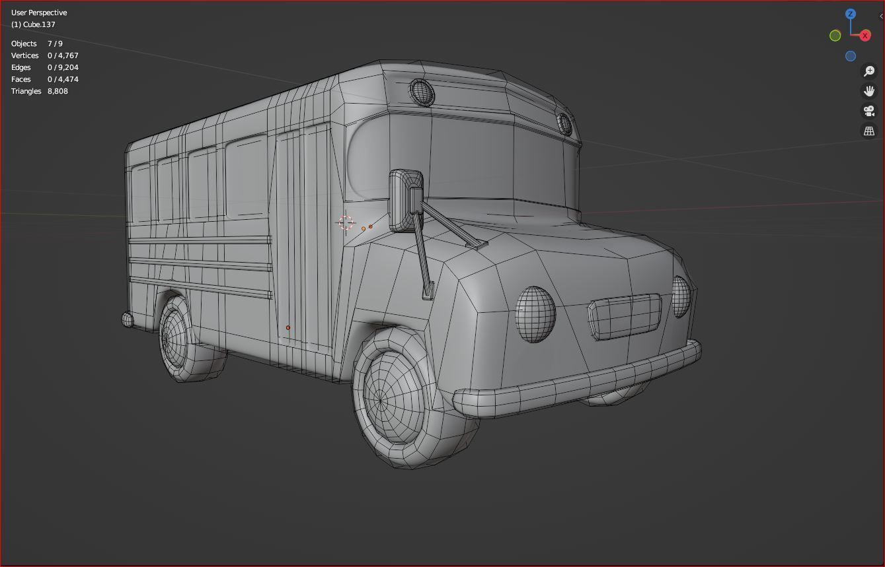Click the orange origin dot near the bus door
This screenshot has height=567, width=885.
pos(288,327)
